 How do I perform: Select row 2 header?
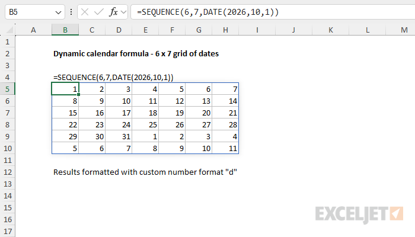pos(7,54)
